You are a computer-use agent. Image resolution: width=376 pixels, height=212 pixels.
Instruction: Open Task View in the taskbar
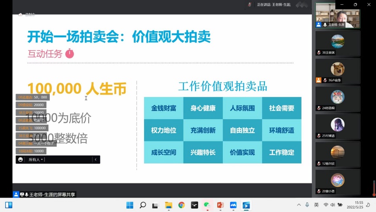155,205
